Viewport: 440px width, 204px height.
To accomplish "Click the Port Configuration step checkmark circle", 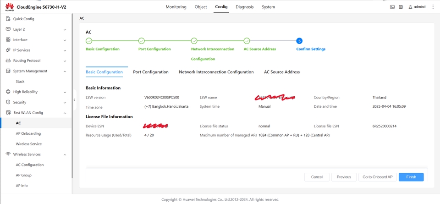I will click(x=142, y=41).
